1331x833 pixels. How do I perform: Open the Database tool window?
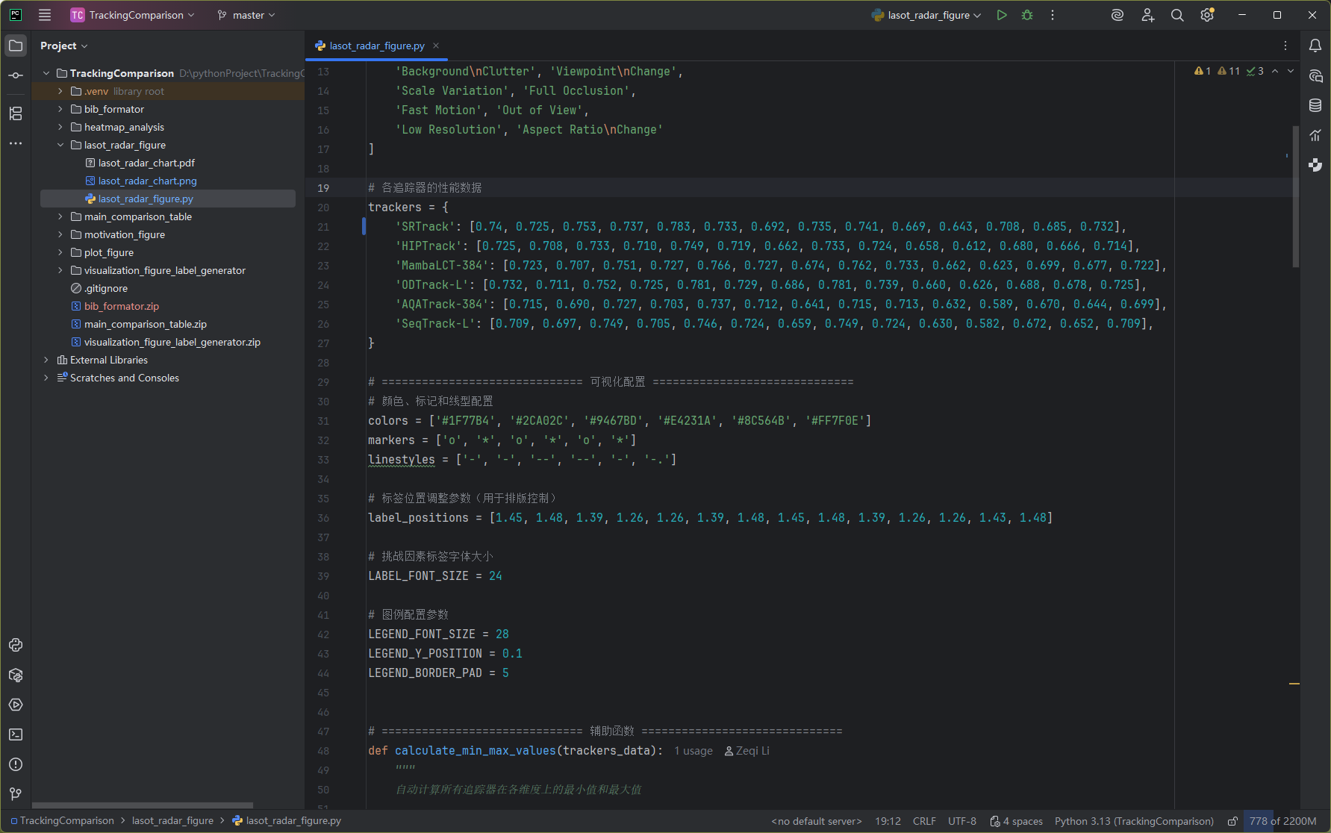point(1315,105)
